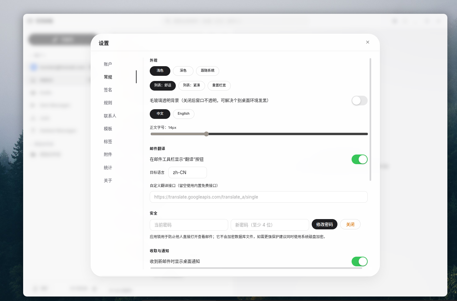Switch appearance to 深色 theme

(x=183, y=71)
